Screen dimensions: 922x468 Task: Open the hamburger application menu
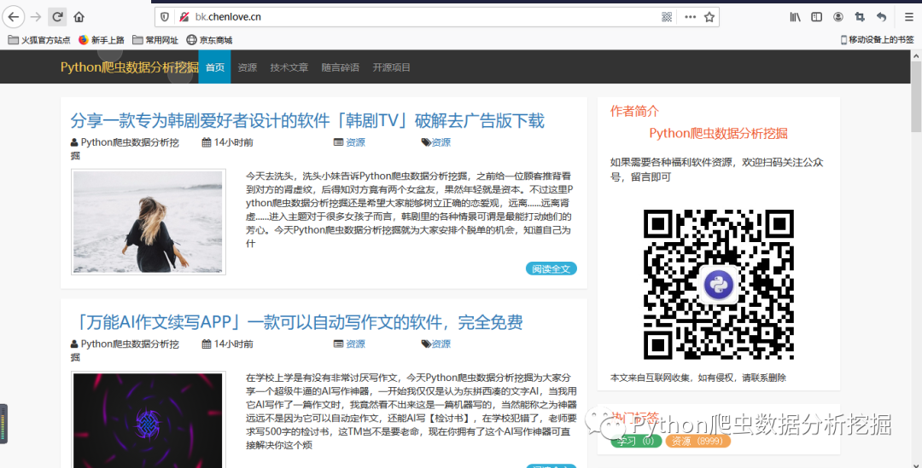pos(908,17)
